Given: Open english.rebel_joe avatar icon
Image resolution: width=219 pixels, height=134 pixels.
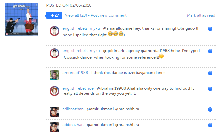Looking at the screenshot, I should click(55, 91).
